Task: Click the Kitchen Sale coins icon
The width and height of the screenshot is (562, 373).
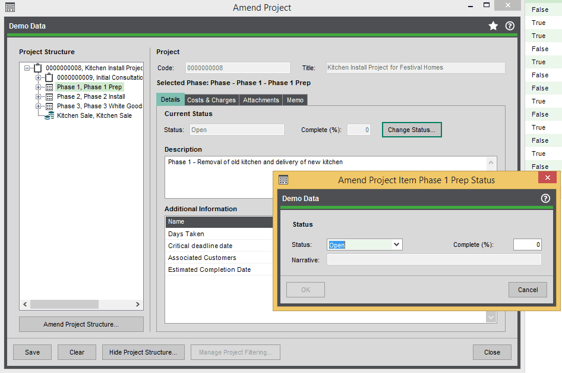Action: 49,115
